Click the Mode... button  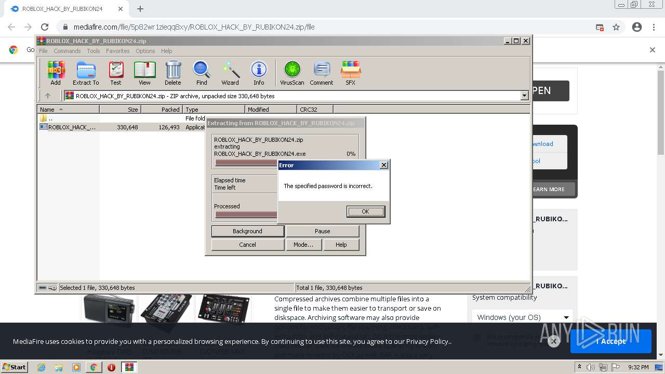[x=303, y=245]
